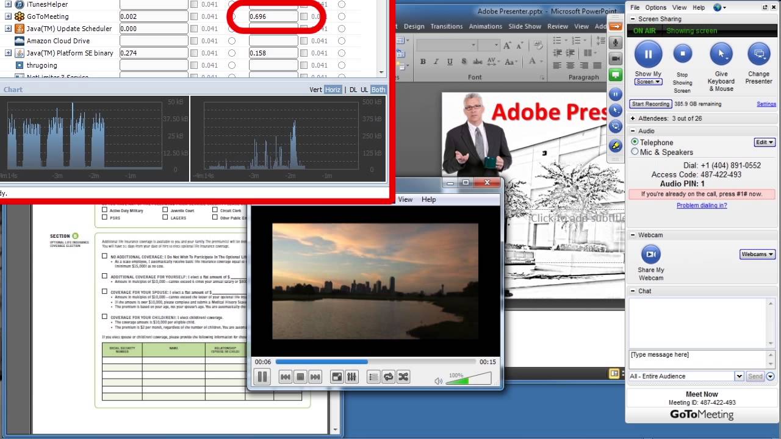
Task: Toggle webcam icon on GoToMeeting grab tab
Action: [616, 58]
